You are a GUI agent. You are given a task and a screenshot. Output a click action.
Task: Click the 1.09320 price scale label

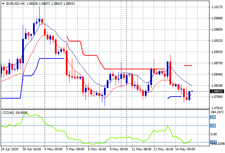[x=217, y=41]
